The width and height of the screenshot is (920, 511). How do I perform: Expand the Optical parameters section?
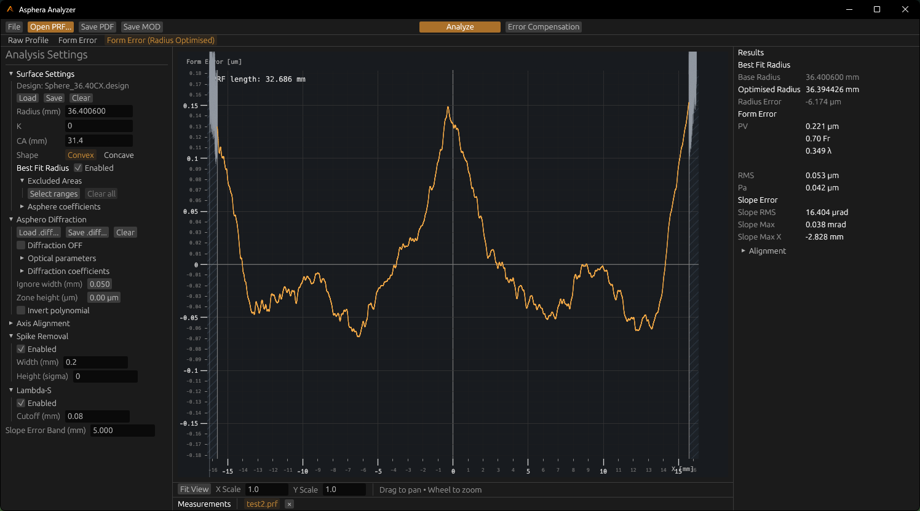(22, 258)
